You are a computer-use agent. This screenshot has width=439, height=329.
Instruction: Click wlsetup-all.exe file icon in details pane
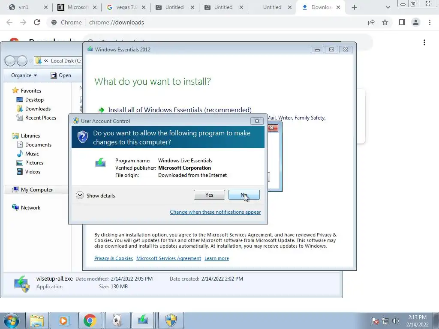coord(21,284)
